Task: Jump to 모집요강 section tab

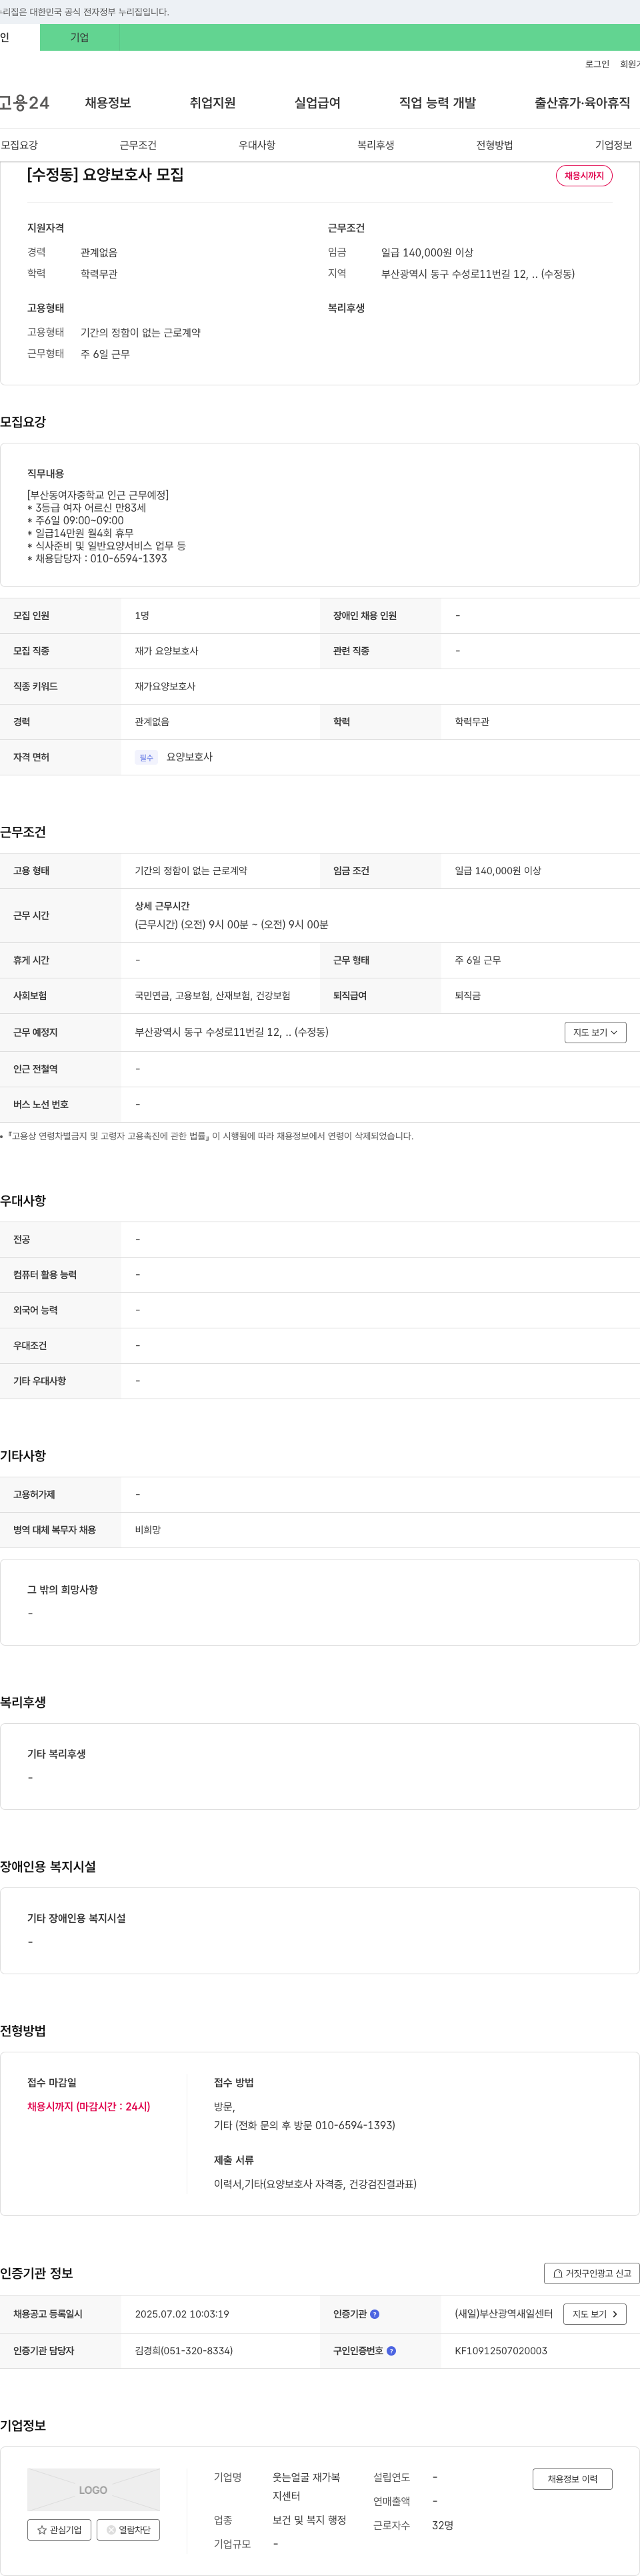Action: (x=20, y=145)
